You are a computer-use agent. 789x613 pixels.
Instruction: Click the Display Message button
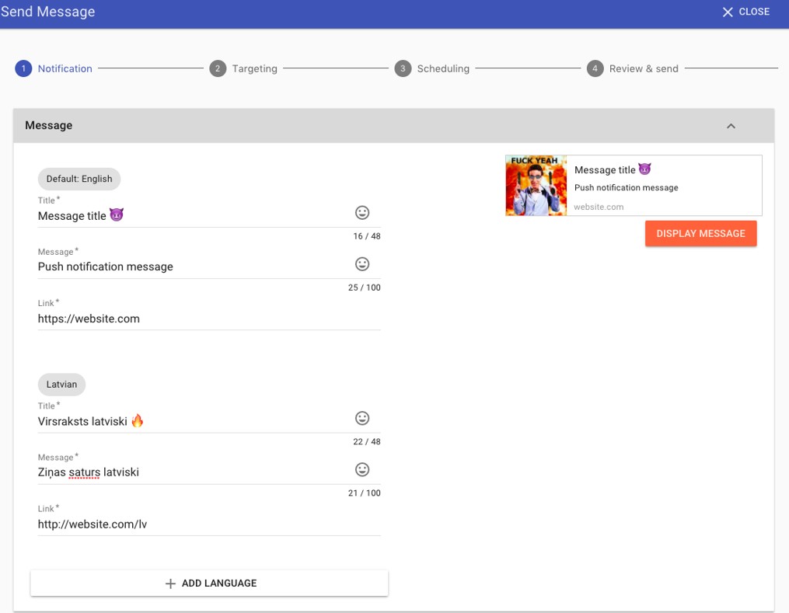tap(701, 233)
